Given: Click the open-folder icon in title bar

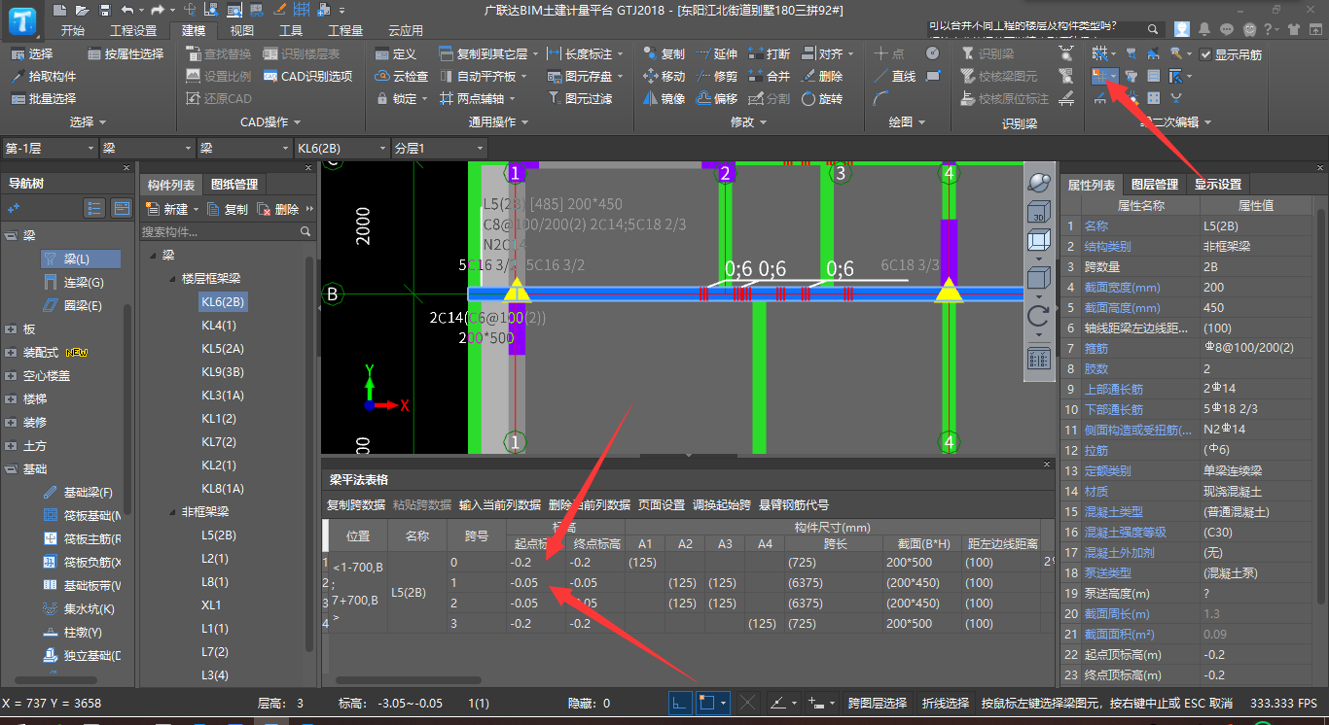Looking at the screenshot, I should click(x=83, y=10).
